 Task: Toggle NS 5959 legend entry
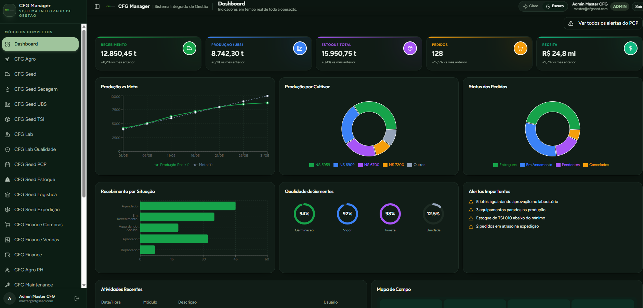[x=319, y=165]
